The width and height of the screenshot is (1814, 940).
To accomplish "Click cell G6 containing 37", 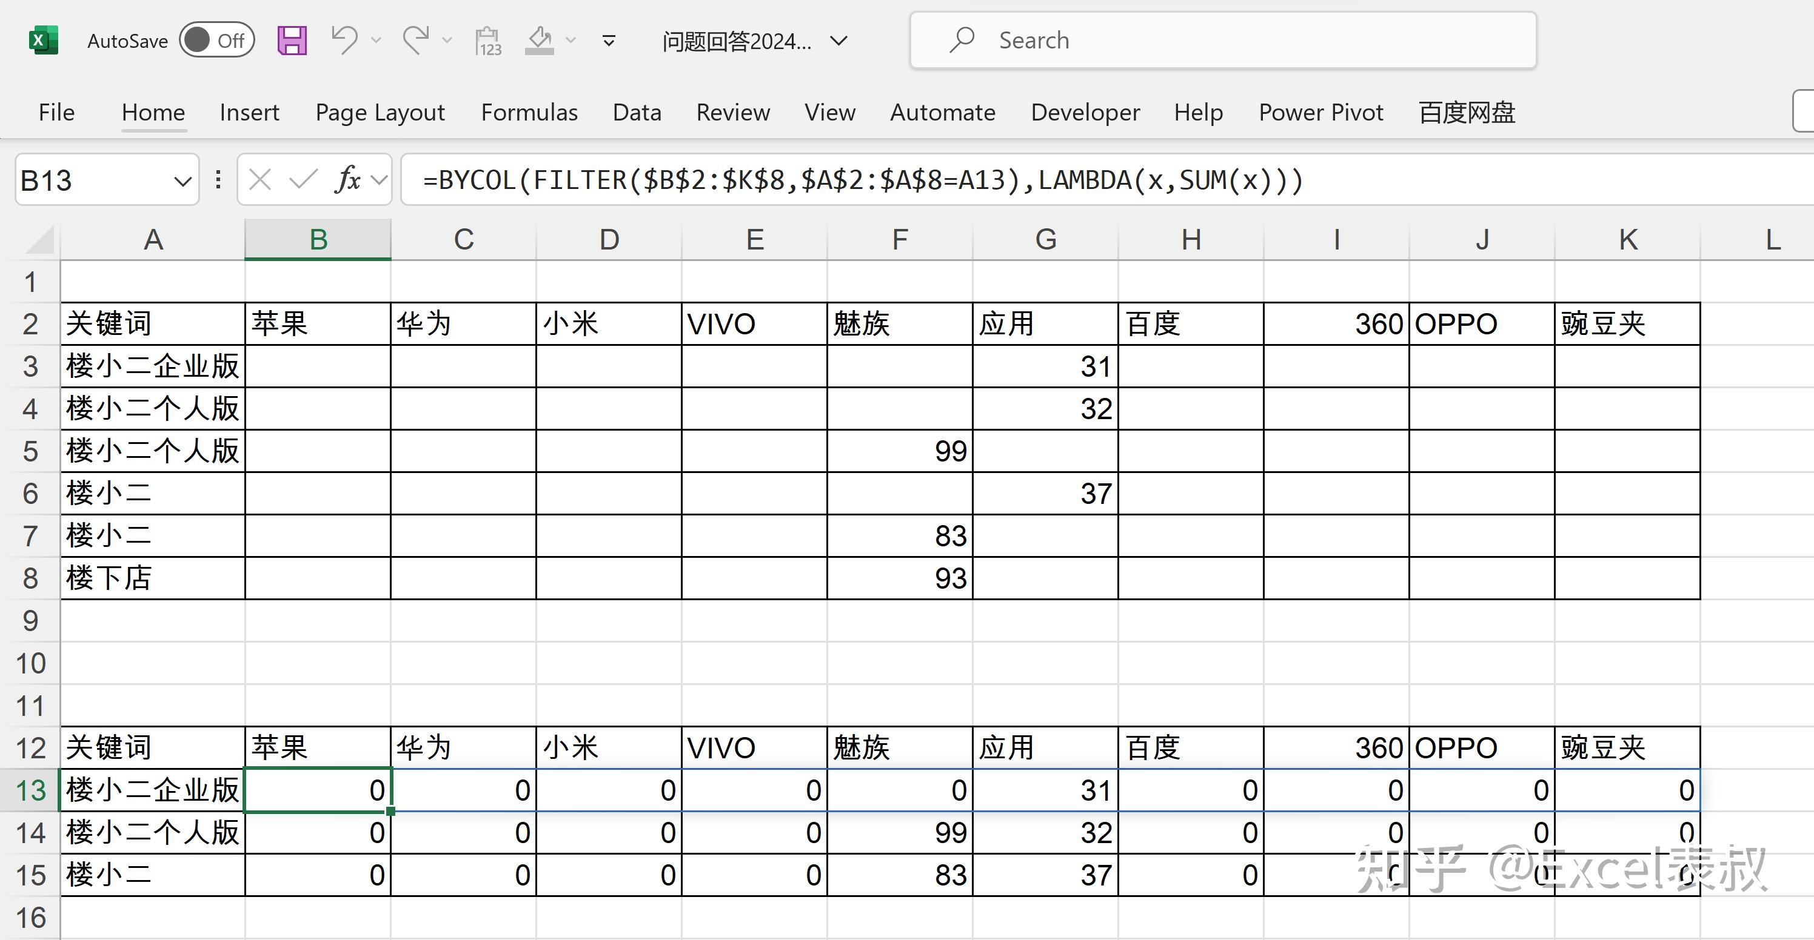I will [x=1046, y=493].
